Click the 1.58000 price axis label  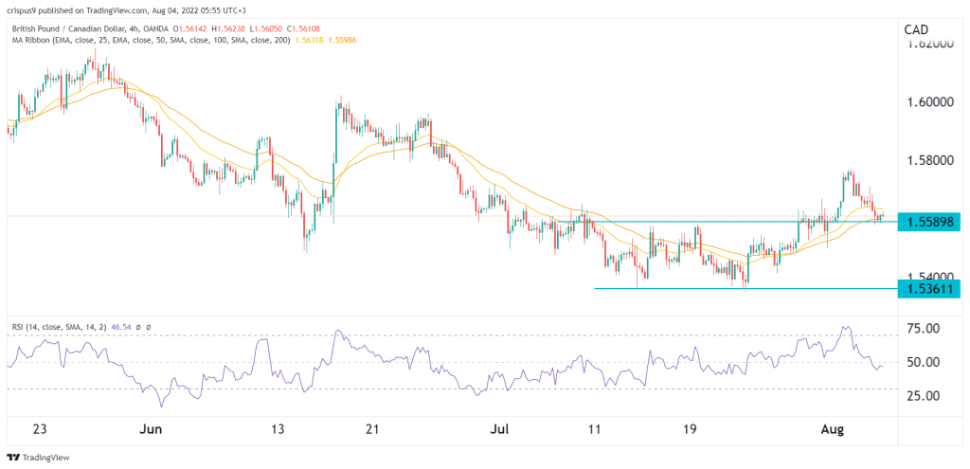(930, 160)
